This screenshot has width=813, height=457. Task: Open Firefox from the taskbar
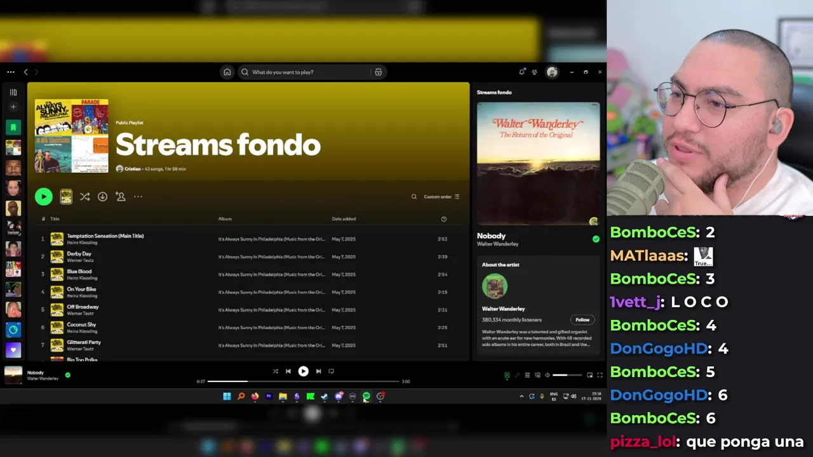click(255, 396)
